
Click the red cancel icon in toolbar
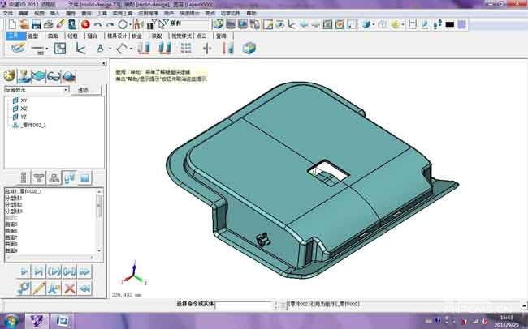[84, 25]
